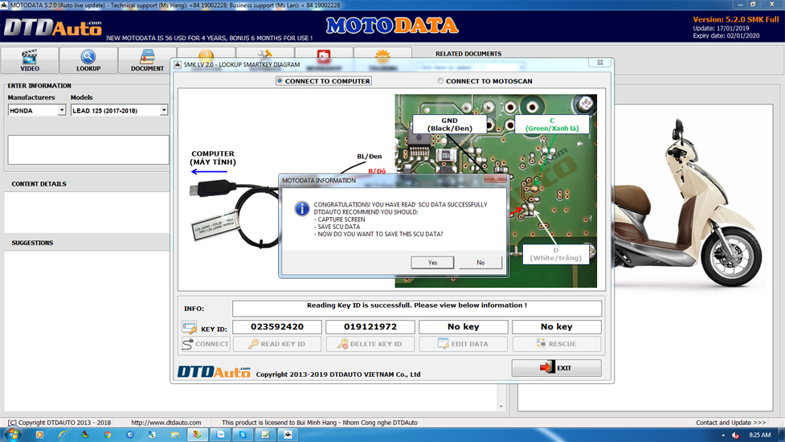The height and width of the screenshot is (442, 785).
Task: Close the SMK LV 2.0 lookup window
Action: coord(599,63)
